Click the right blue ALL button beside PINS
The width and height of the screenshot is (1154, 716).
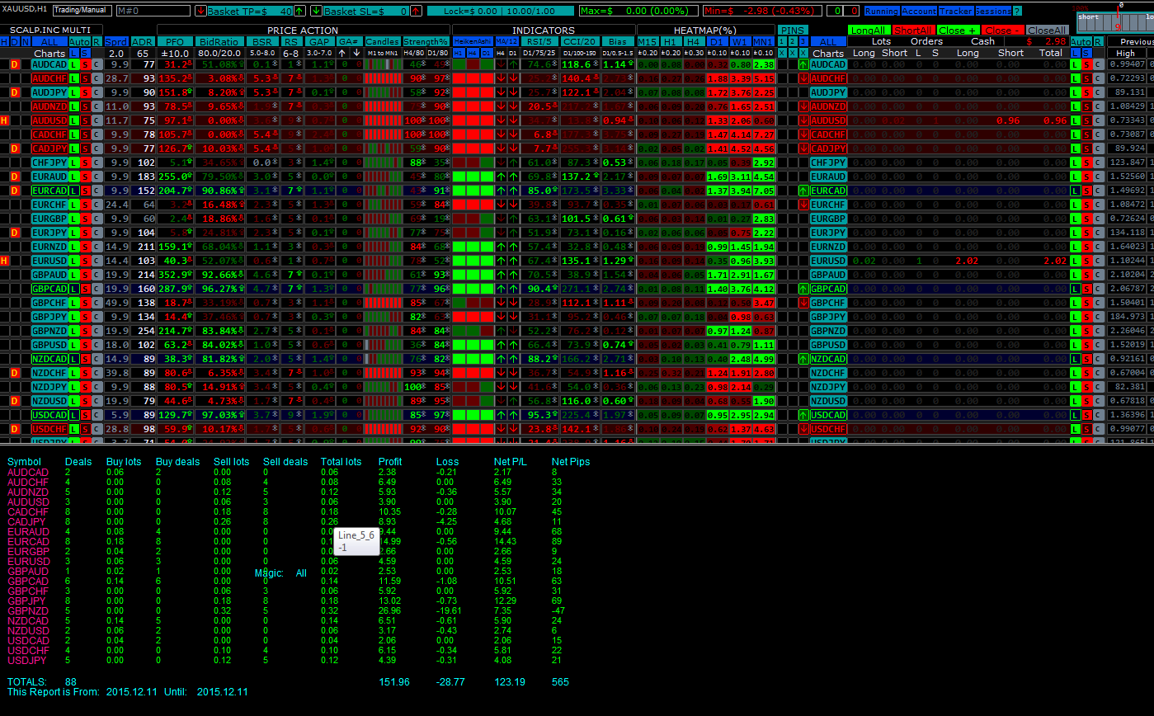(x=828, y=41)
